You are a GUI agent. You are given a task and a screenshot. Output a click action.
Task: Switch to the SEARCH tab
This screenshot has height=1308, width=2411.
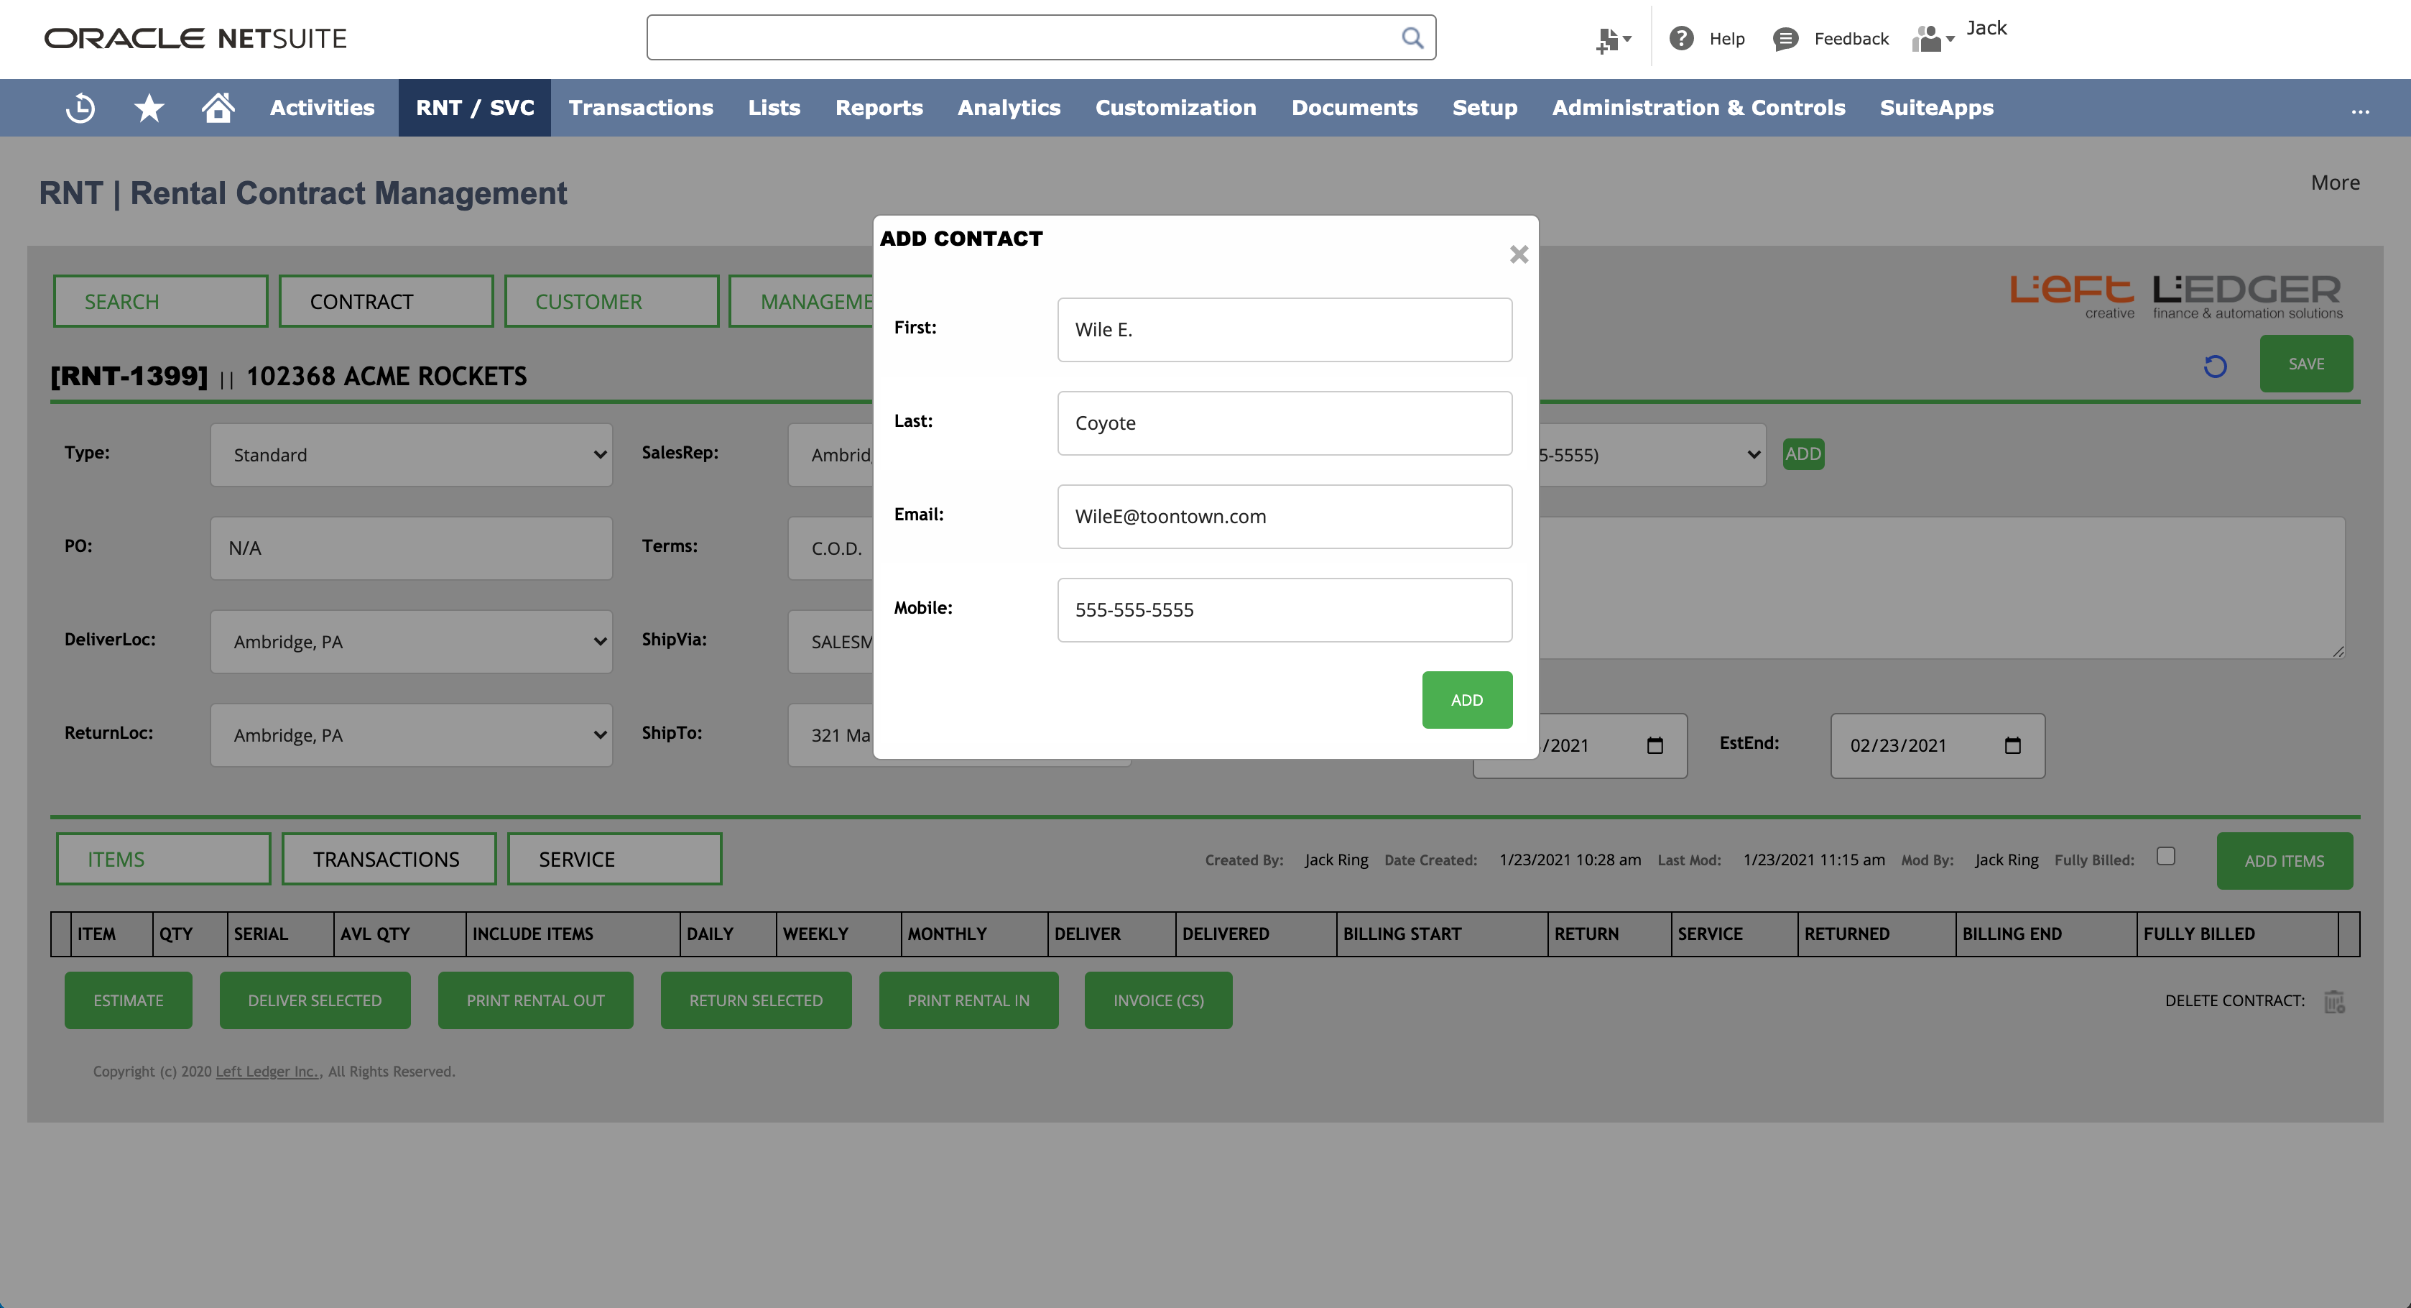pos(161,301)
